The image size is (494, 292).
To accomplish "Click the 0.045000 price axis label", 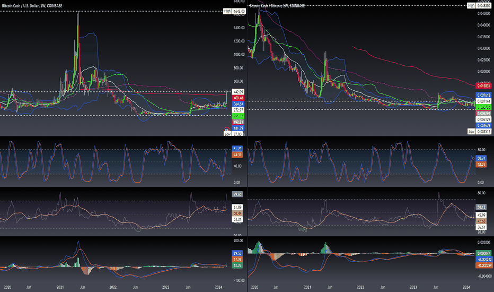I will 483,14.
